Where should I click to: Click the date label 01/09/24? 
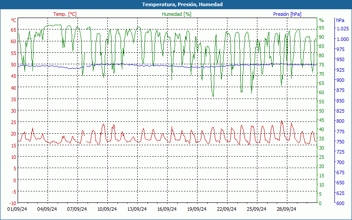[17, 209]
